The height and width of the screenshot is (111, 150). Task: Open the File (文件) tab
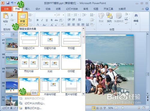(6, 9)
